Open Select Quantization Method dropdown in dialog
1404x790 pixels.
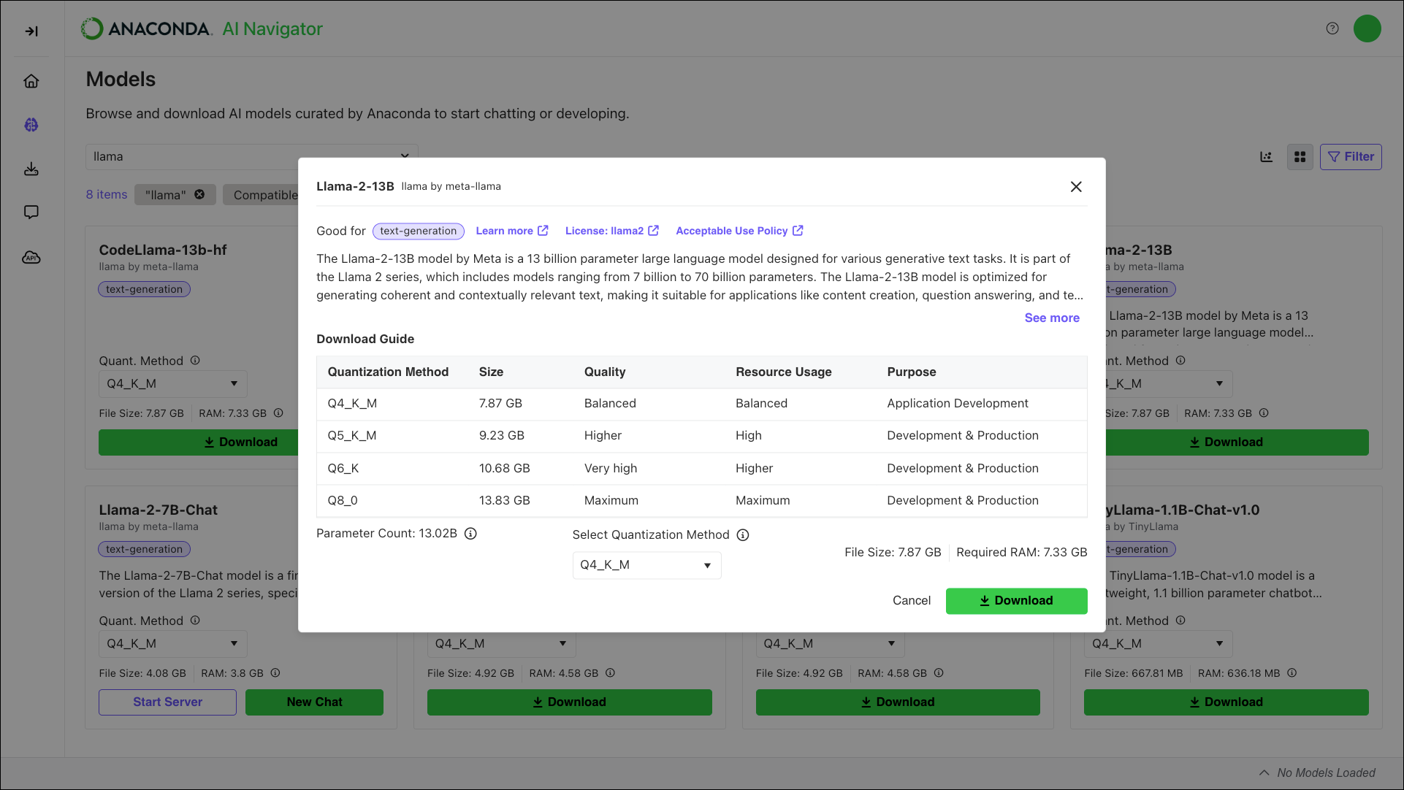646,565
